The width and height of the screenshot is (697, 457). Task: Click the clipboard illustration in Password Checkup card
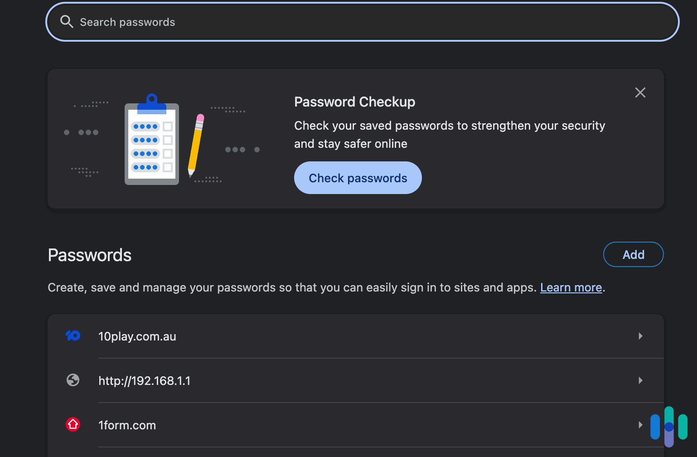point(151,144)
